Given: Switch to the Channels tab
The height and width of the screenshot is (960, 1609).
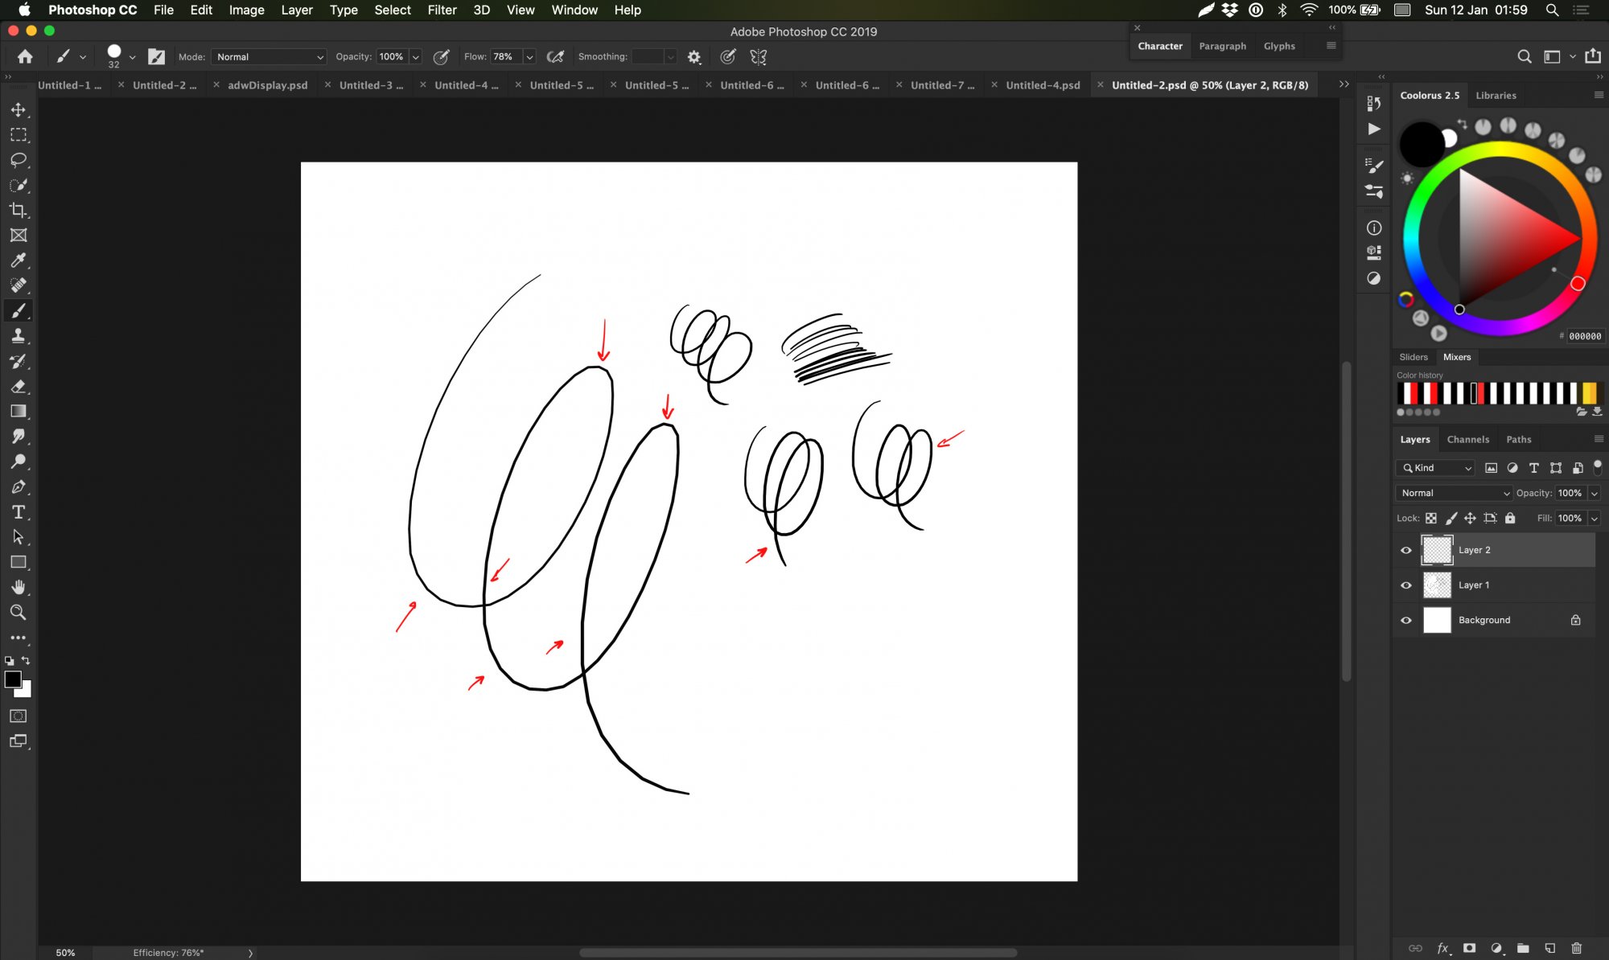Looking at the screenshot, I should (x=1468, y=439).
